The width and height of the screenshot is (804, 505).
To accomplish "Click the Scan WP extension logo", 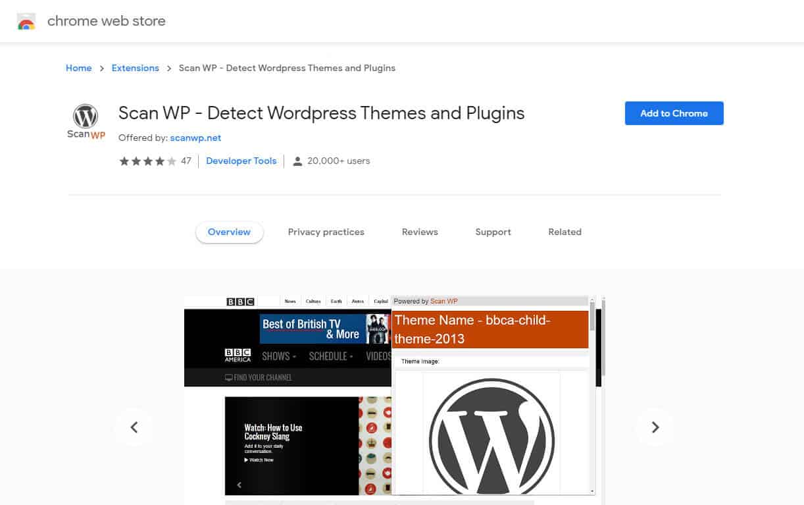I will pyautogui.click(x=86, y=121).
